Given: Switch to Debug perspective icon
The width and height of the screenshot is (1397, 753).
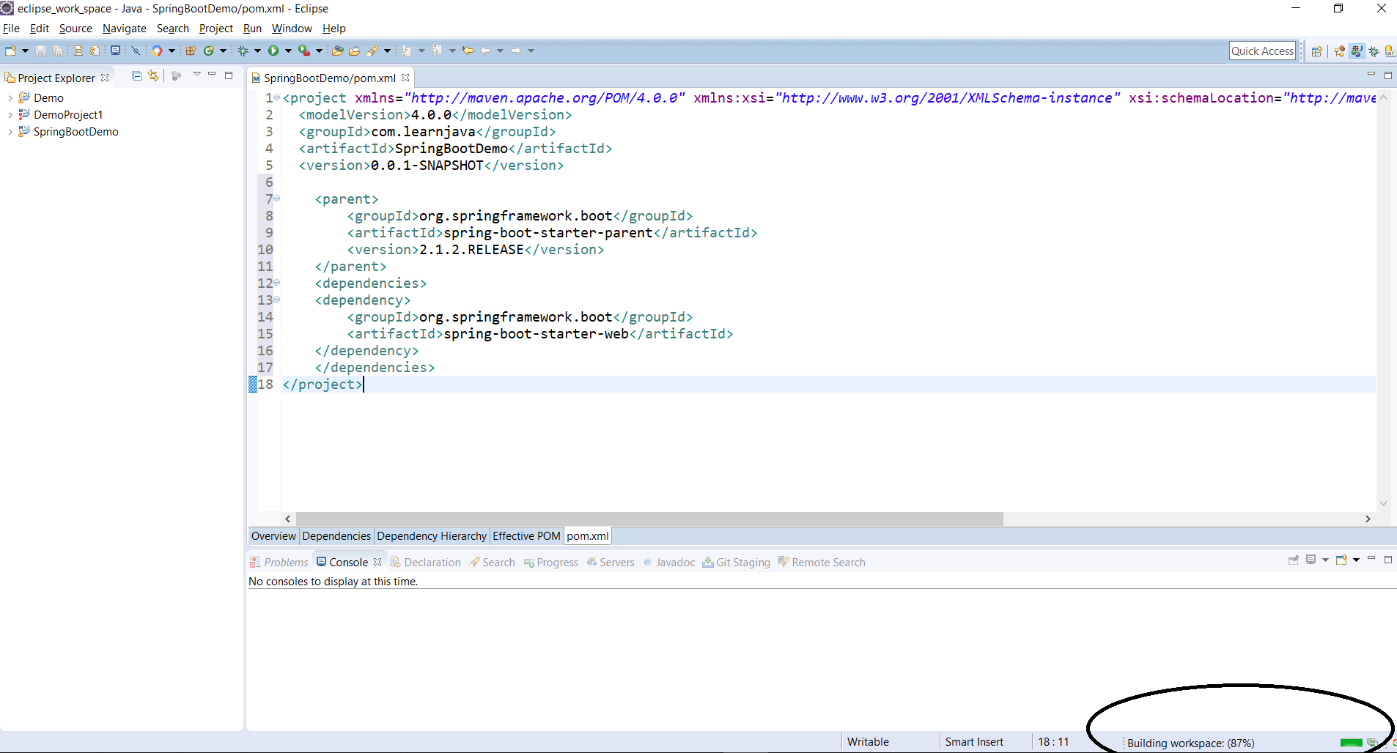Looking at the screenshot, I should 1374,51.
